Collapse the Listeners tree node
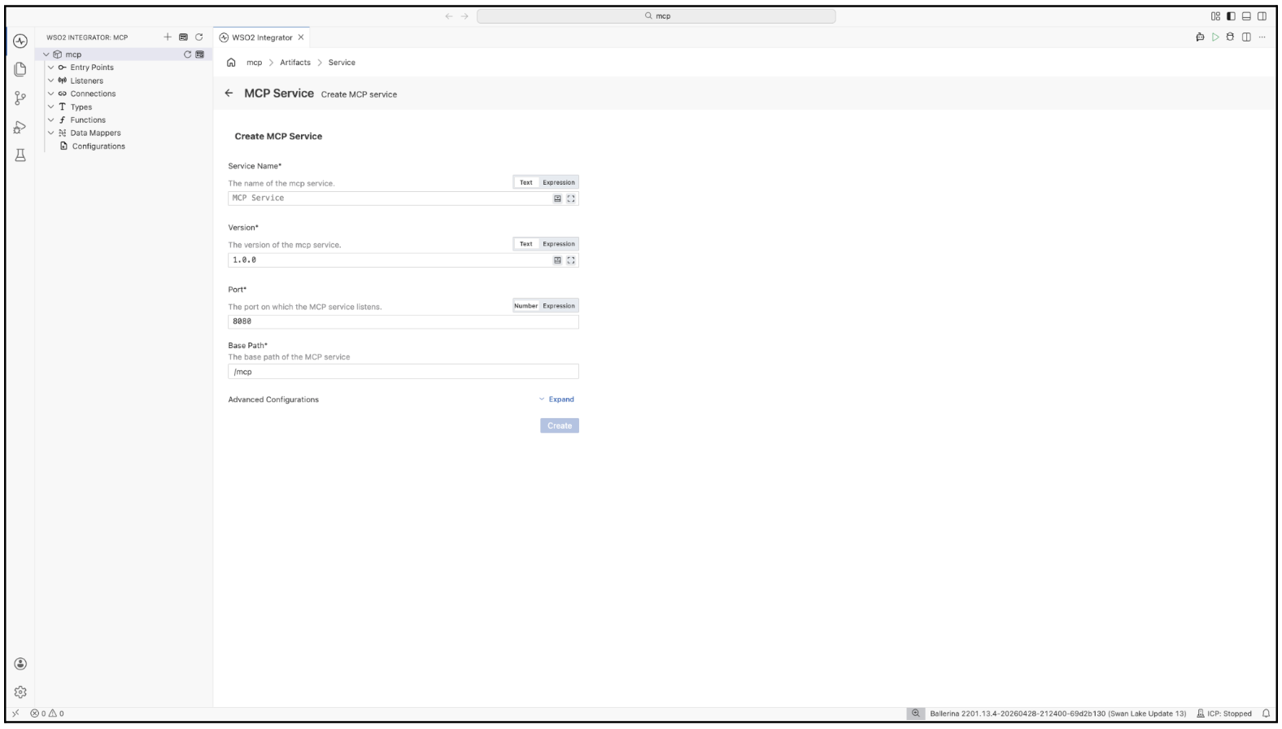 (51, 81)
